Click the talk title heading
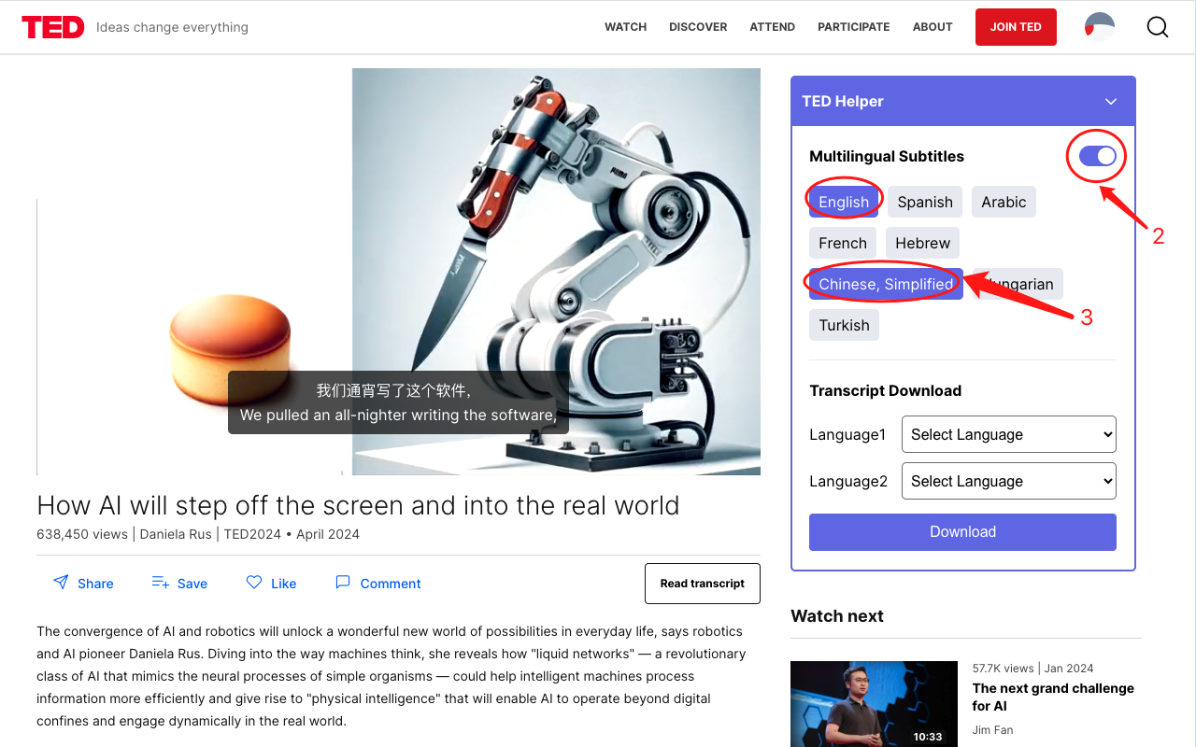Viewport: 1196px width, 747px height. [x=358, y=505]
